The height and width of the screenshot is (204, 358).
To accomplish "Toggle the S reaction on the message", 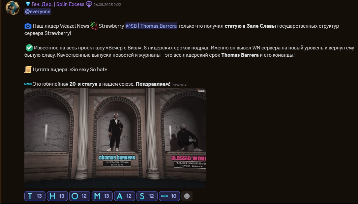I will pyautogui.click(x=147, y=196).
